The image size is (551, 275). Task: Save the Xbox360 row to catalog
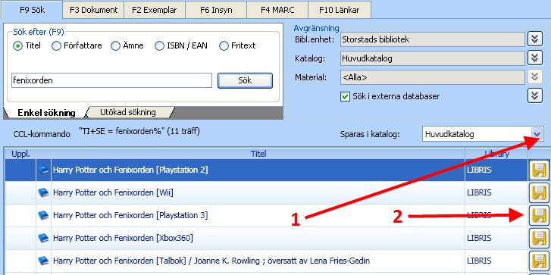[x=539, y=238]
